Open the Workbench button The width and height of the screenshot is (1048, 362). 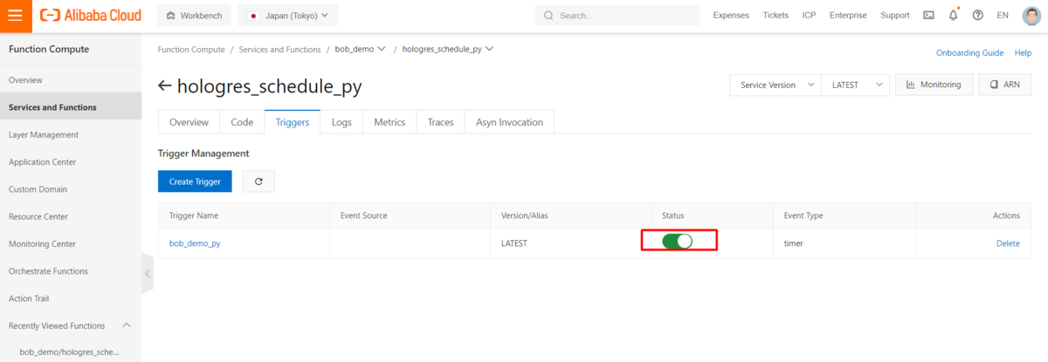pyautogui.click(x=194, y=16)
